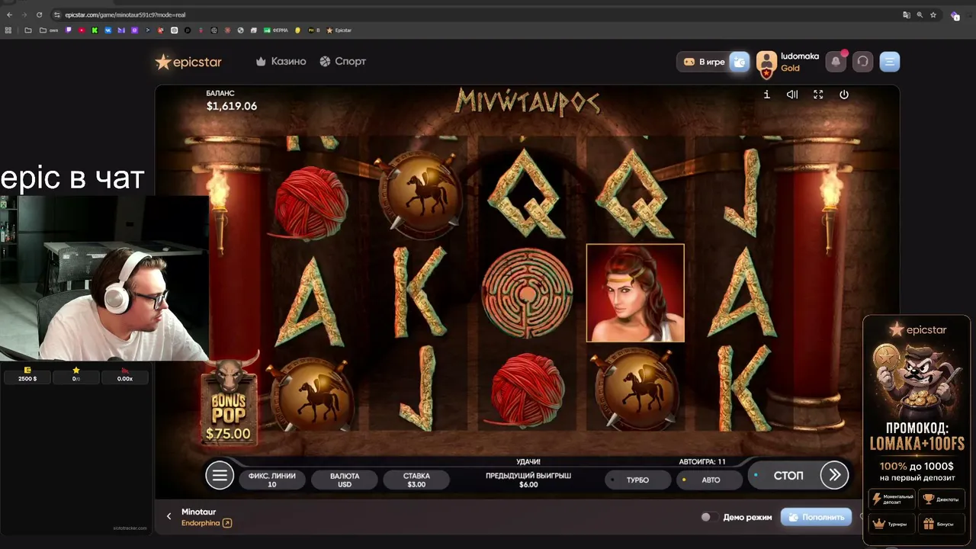This screenshot has width=976, height=549.
Task: Click the epicstar logo
Action: pyautogui.click(x=188, y=62)
